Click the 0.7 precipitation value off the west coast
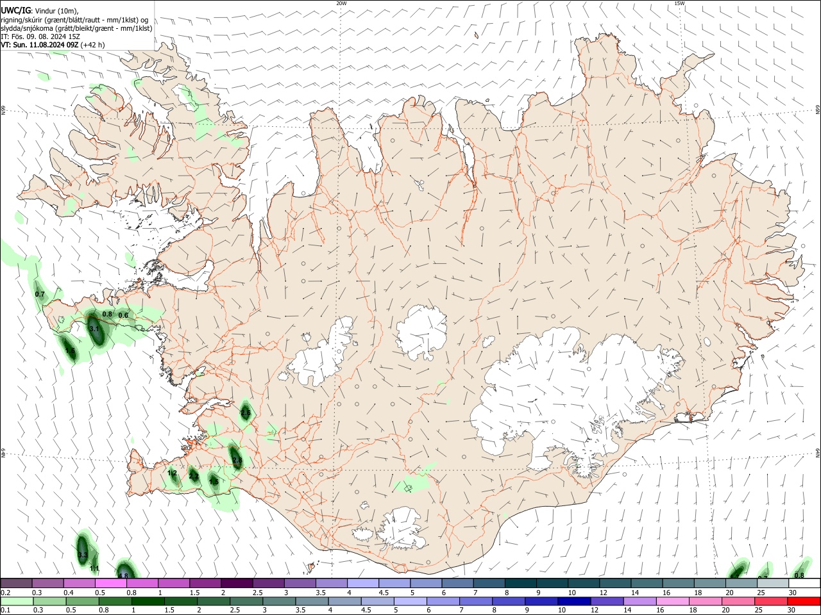821x615 pixels. 40,294
